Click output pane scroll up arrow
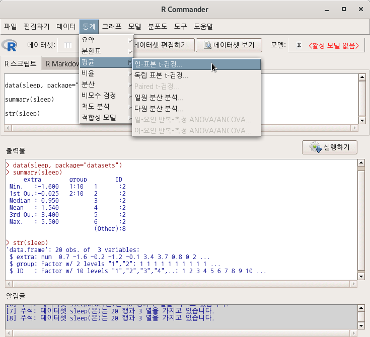This screenshot has width=370, height=337. 361,163
